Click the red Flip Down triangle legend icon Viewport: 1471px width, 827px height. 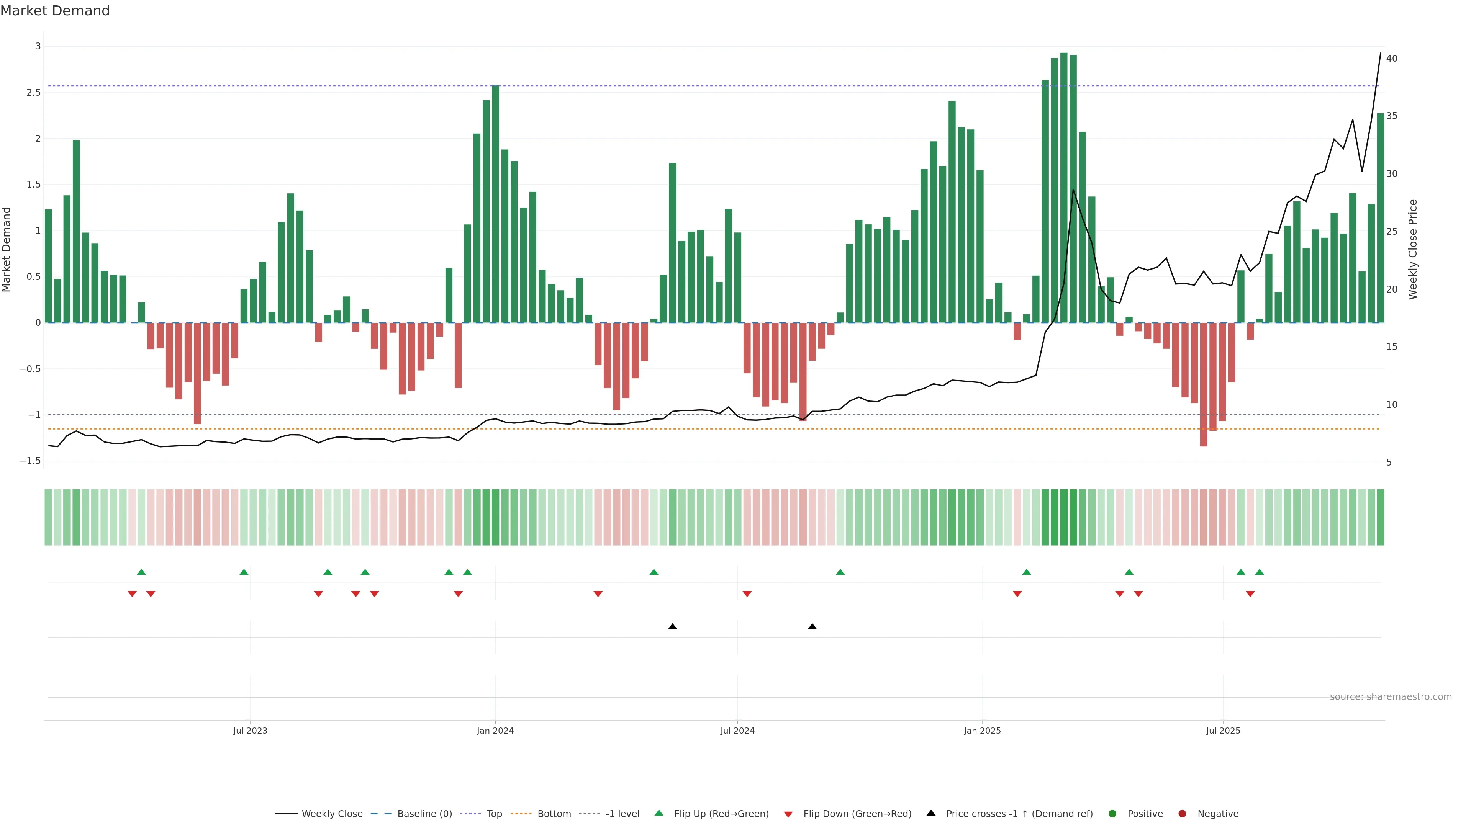click(x=788, y=814)
